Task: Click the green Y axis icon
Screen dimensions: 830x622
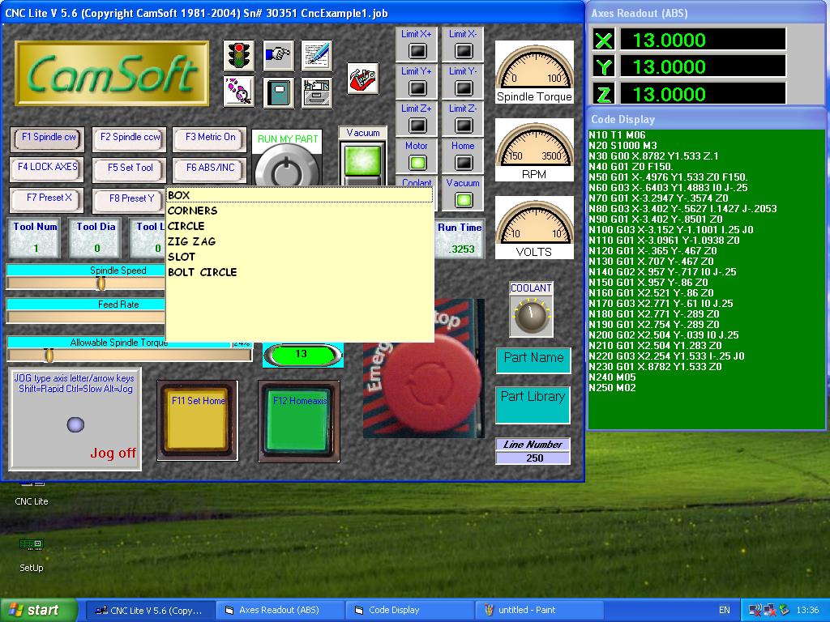Action: pos(603,67)
